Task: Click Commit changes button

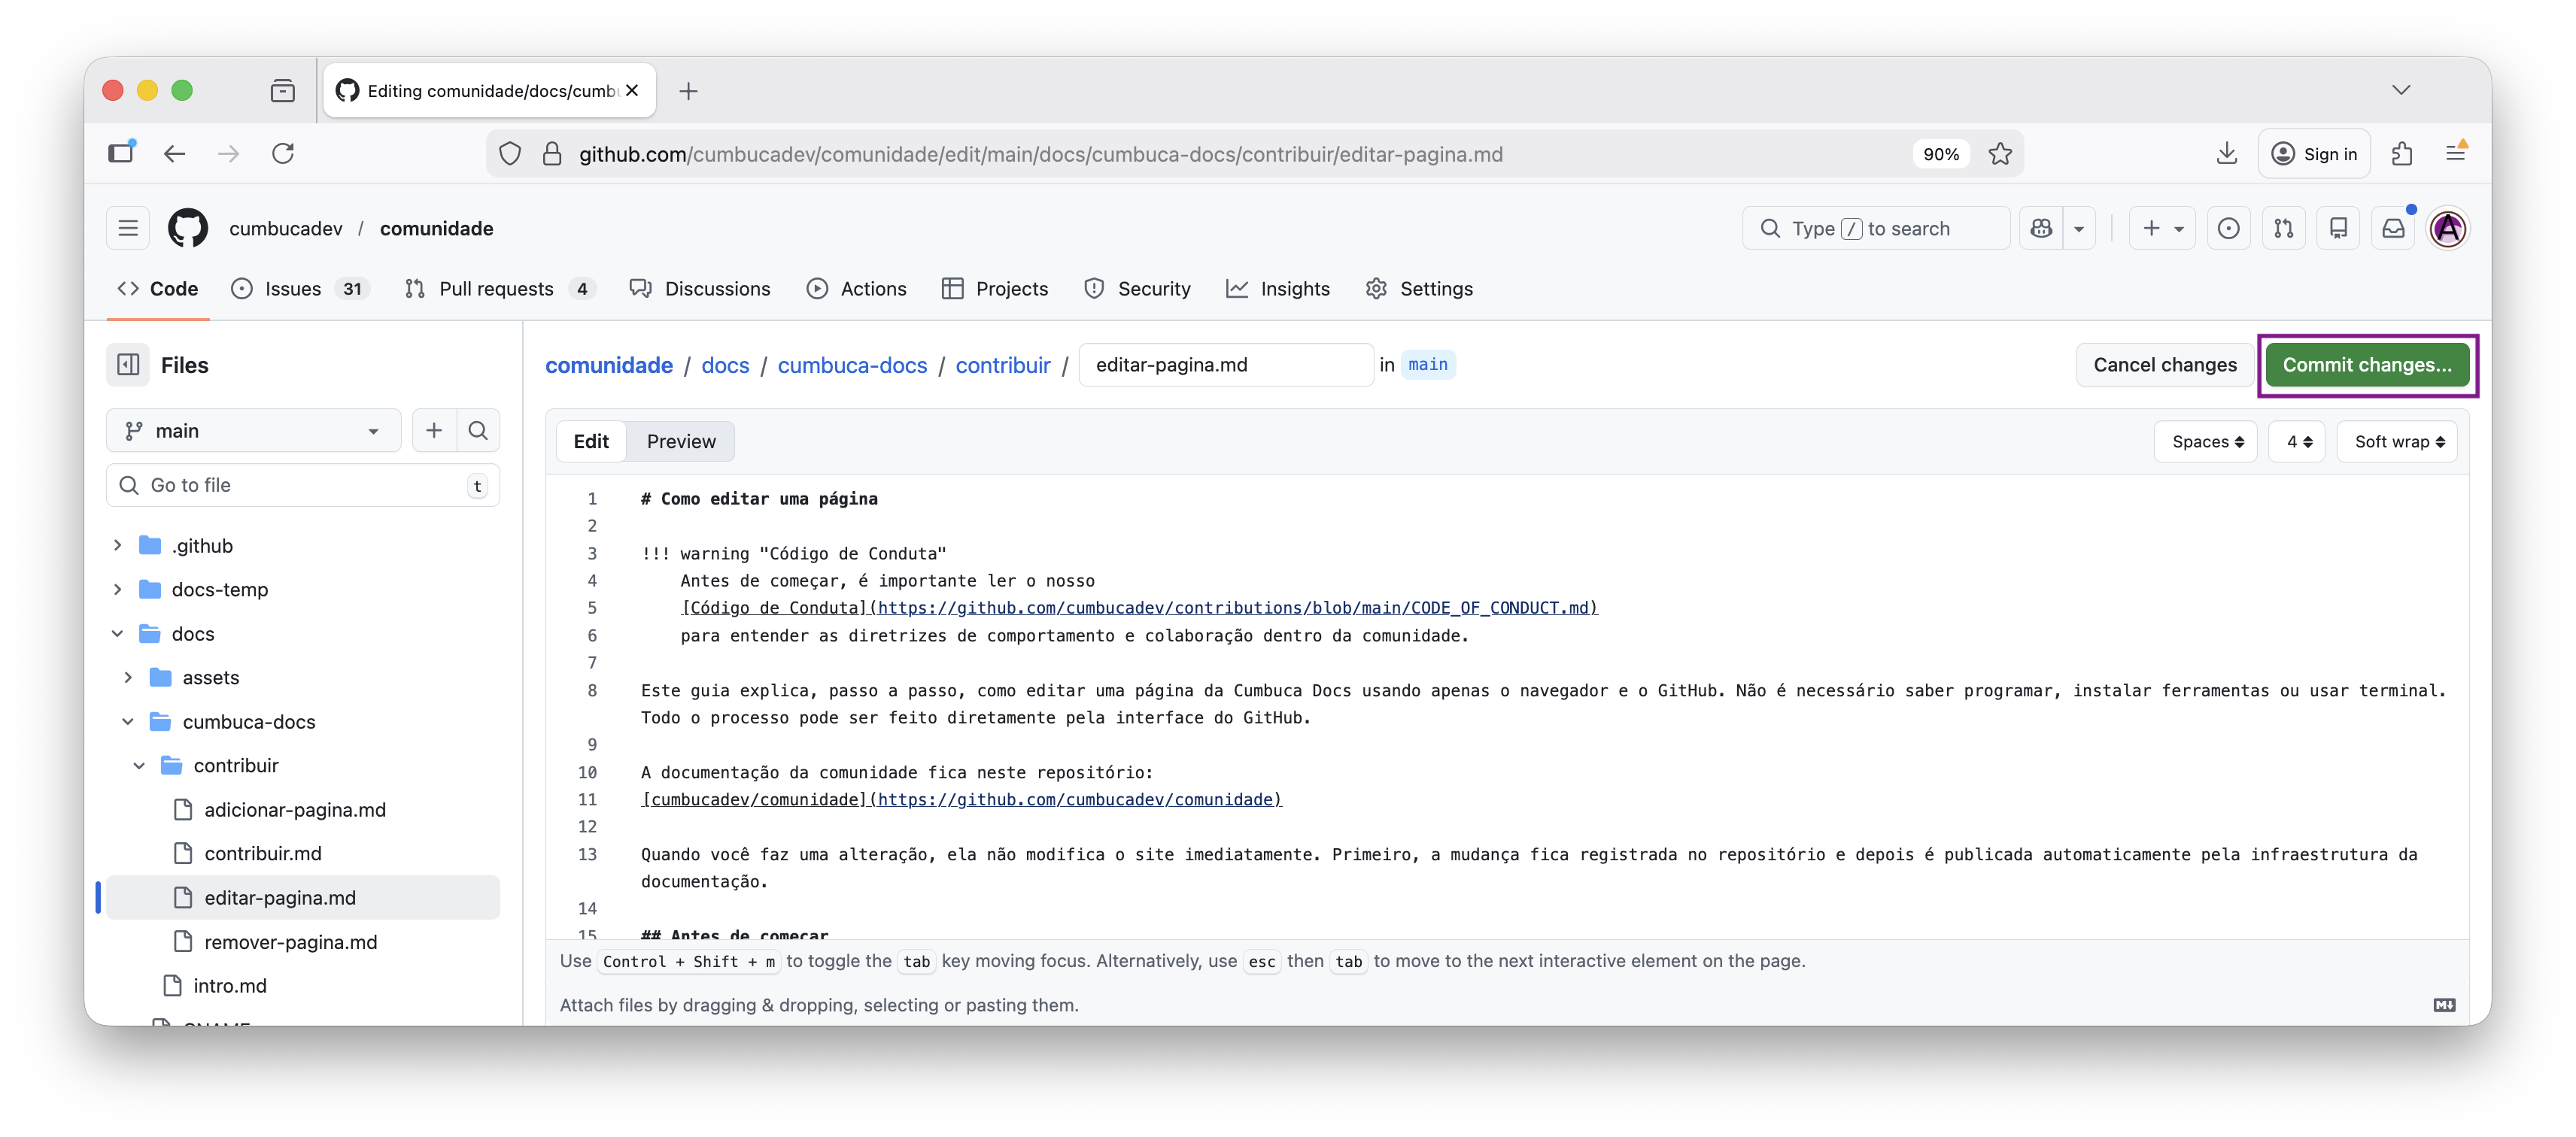Action: coord(2367,365)
